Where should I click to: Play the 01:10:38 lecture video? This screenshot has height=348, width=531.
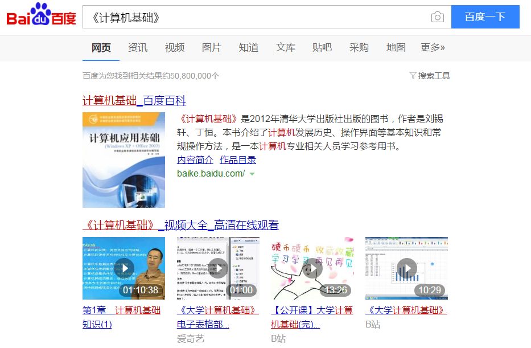[124, 268]
